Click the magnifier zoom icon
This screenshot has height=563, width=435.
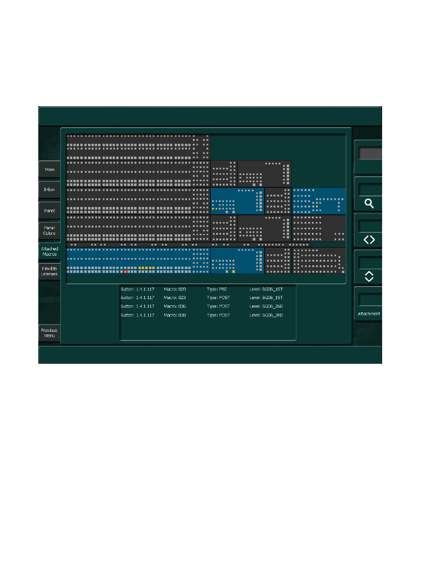coord(369,203)
